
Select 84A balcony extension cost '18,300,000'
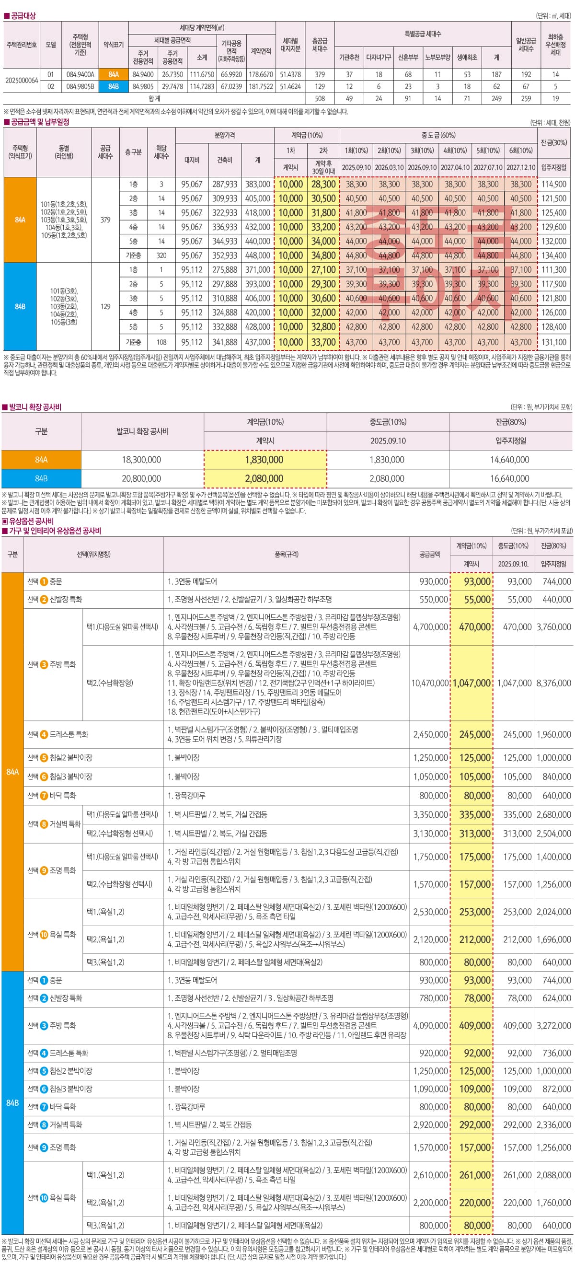tap(141, 460)
